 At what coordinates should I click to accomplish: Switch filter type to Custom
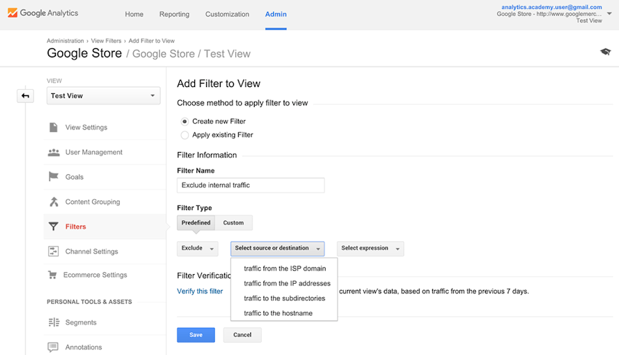233,222
